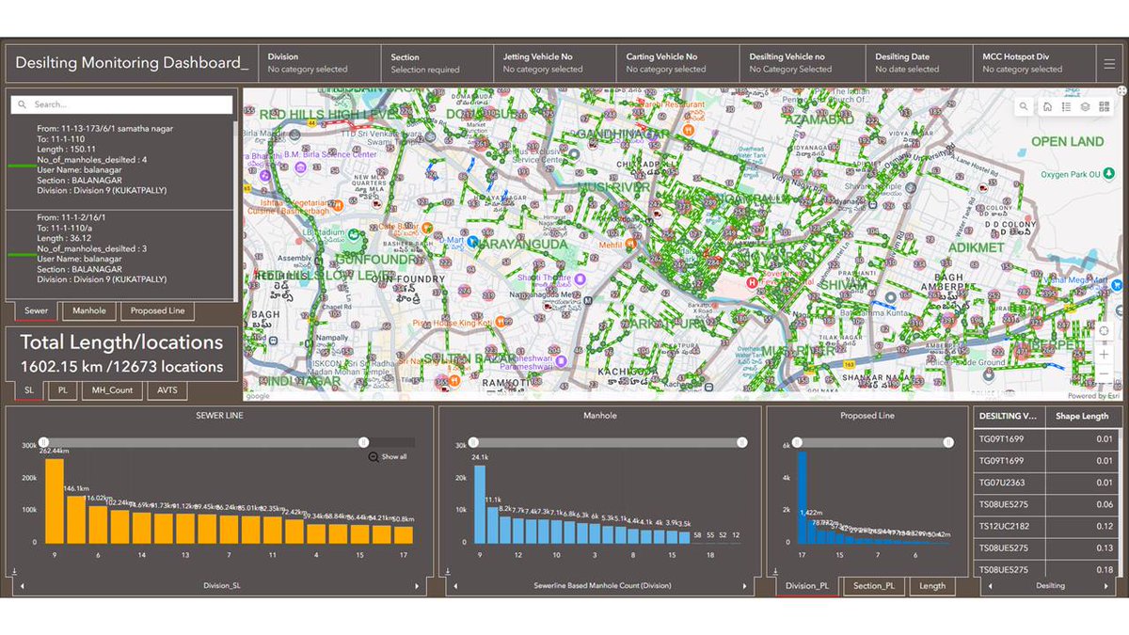Download the Manhole chart data

click(448, 570)
